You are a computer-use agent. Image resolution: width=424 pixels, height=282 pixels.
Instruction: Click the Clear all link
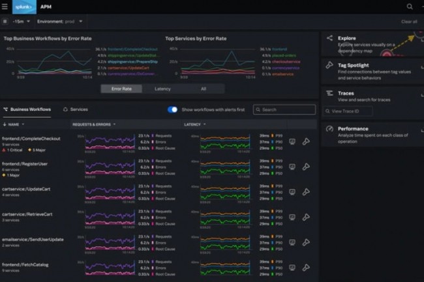[x=409, y=21]
